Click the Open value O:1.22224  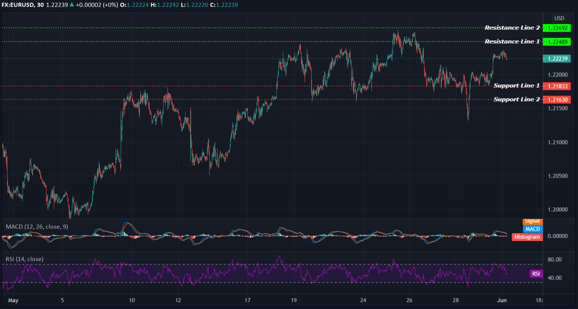(134, 5)
